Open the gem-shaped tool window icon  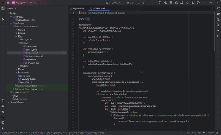click(3, 106)
